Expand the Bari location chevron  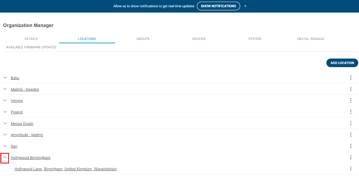click(5, 146)
